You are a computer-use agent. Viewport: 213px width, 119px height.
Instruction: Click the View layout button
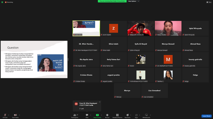coord(209,2)
